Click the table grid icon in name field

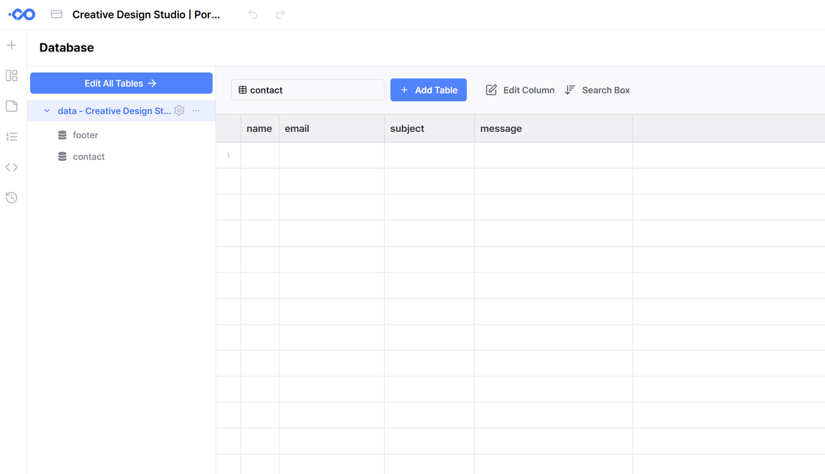click(x=243, y=90)
